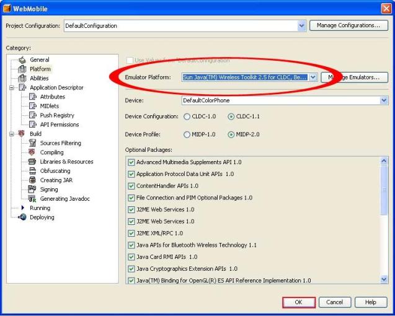Select Sources Filtering tree item
The image size is (395, 316).
(61, 143)
